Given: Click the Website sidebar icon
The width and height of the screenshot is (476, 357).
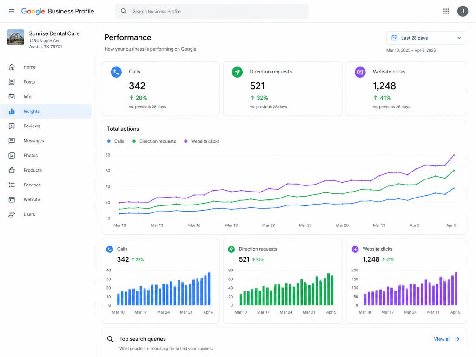Looking at the screenshot, I should [12, 199].
